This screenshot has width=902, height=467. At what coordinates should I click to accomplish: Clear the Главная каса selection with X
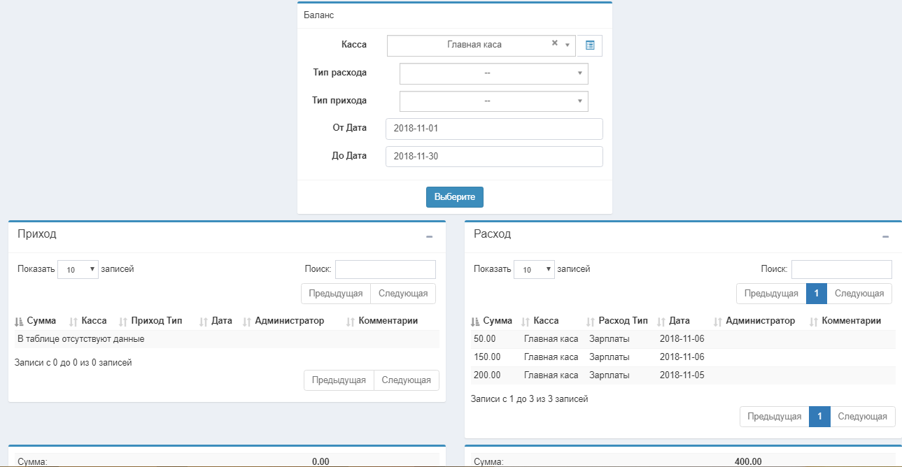[554, 43]
